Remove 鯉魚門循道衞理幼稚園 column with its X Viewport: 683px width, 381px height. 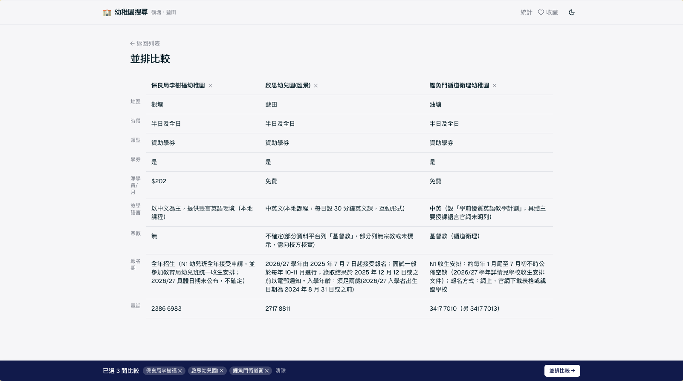[x=495, y=86]
